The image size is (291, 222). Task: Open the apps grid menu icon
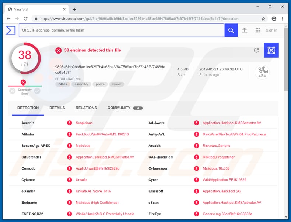tap(258, 30)
